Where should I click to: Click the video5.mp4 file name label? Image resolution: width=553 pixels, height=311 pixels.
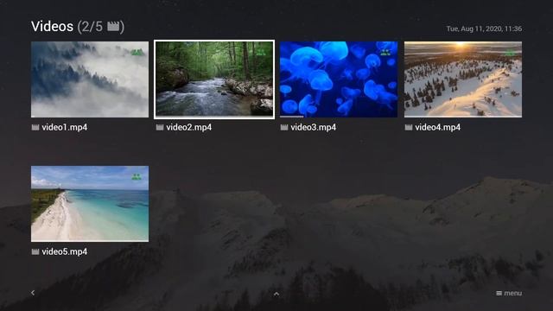coord(65,251)
